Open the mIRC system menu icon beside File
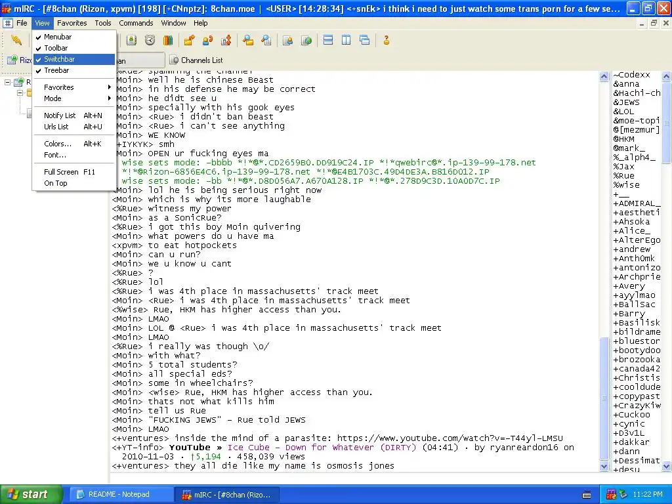 tap(8, 23)
